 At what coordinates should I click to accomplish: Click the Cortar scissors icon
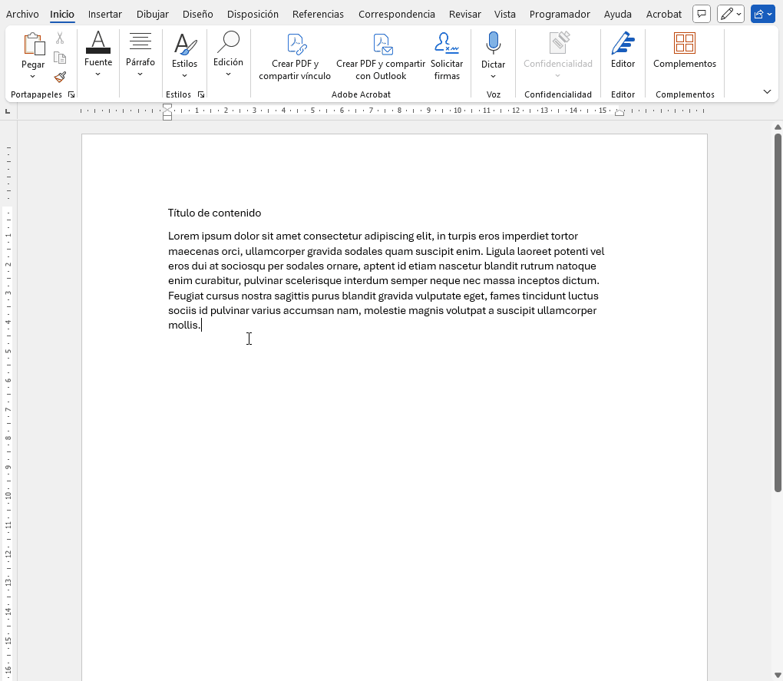coord(60,38)
